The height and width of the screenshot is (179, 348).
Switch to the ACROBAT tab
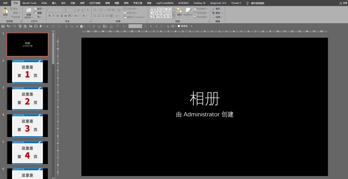pyautogui.click(x=184, y=3)
